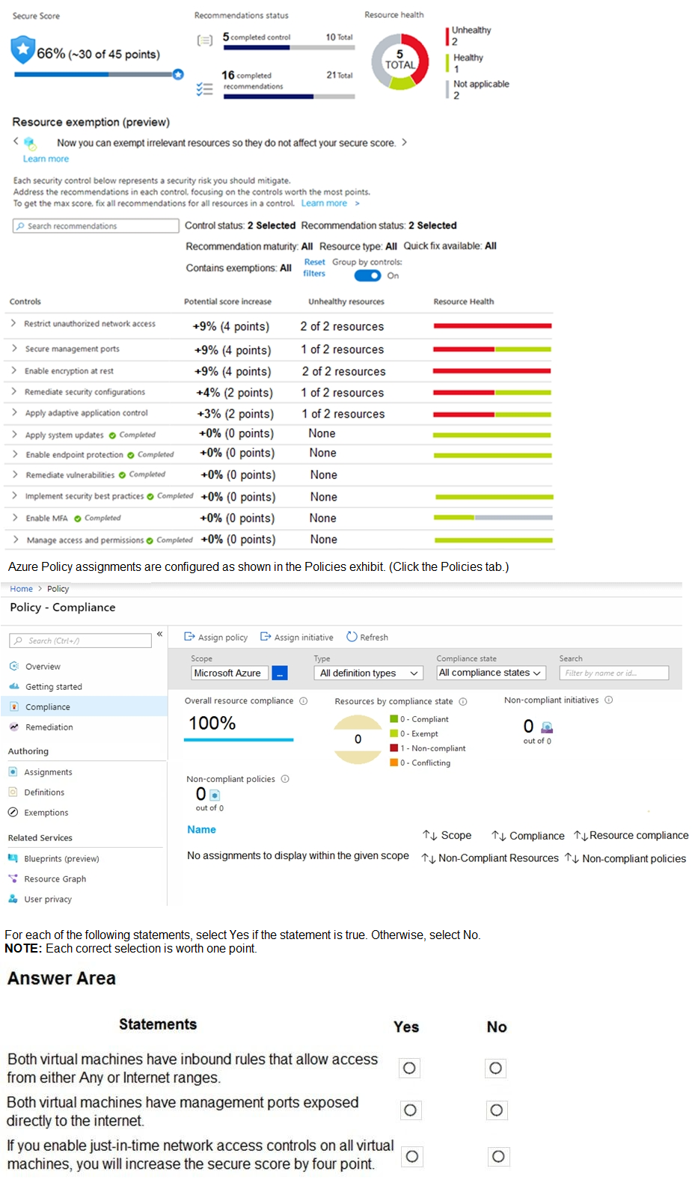The width and height of the screenshot is (692, 1189).
Task: Click the blue scope picker ellipsis button
Action: click(x=280, y=673)
